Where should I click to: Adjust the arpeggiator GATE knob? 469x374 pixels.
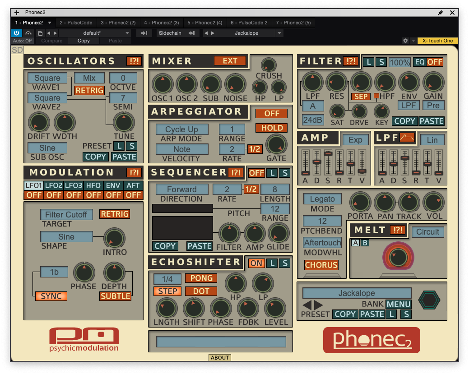point(276,144)
